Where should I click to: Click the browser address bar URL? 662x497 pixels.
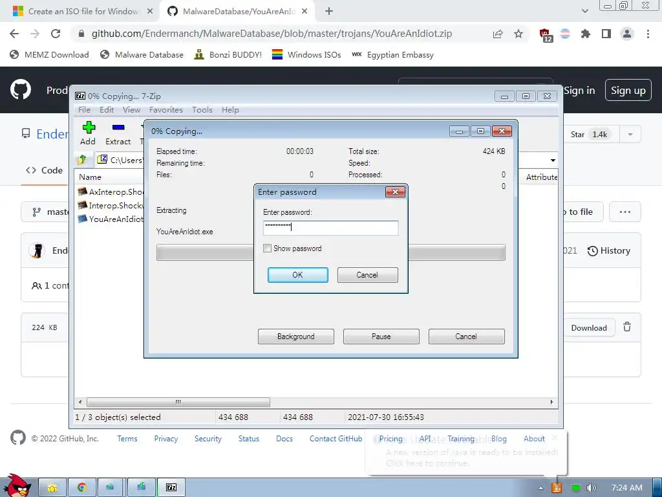click(x=272, y=34)
